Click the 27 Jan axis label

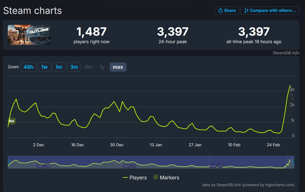(195, 145)
